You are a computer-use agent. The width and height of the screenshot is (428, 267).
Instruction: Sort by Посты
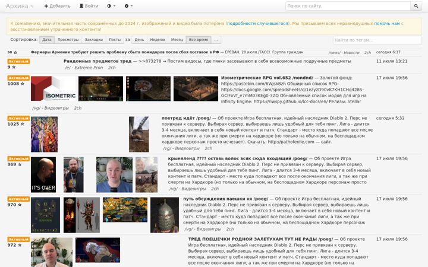point(115,40)
